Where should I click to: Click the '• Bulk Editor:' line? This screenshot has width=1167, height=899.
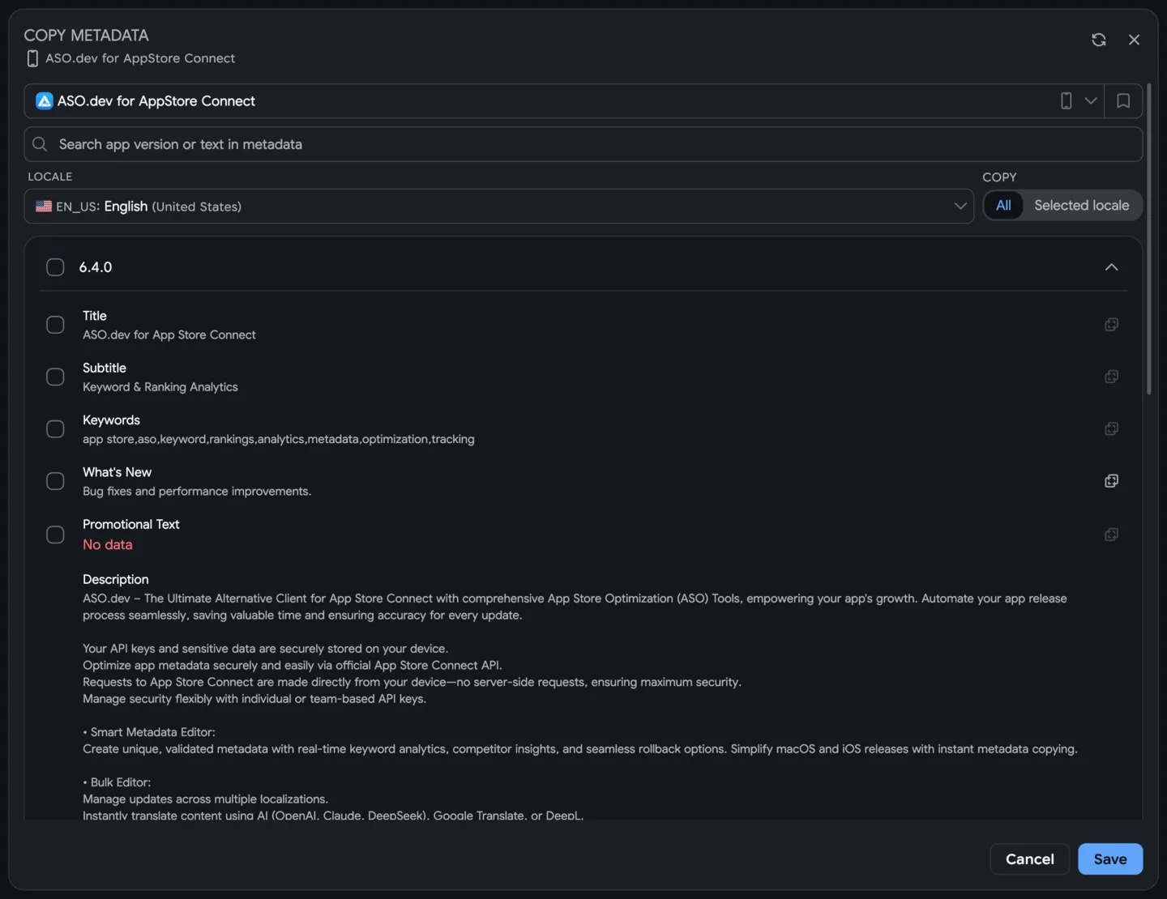tap(117, 782)
